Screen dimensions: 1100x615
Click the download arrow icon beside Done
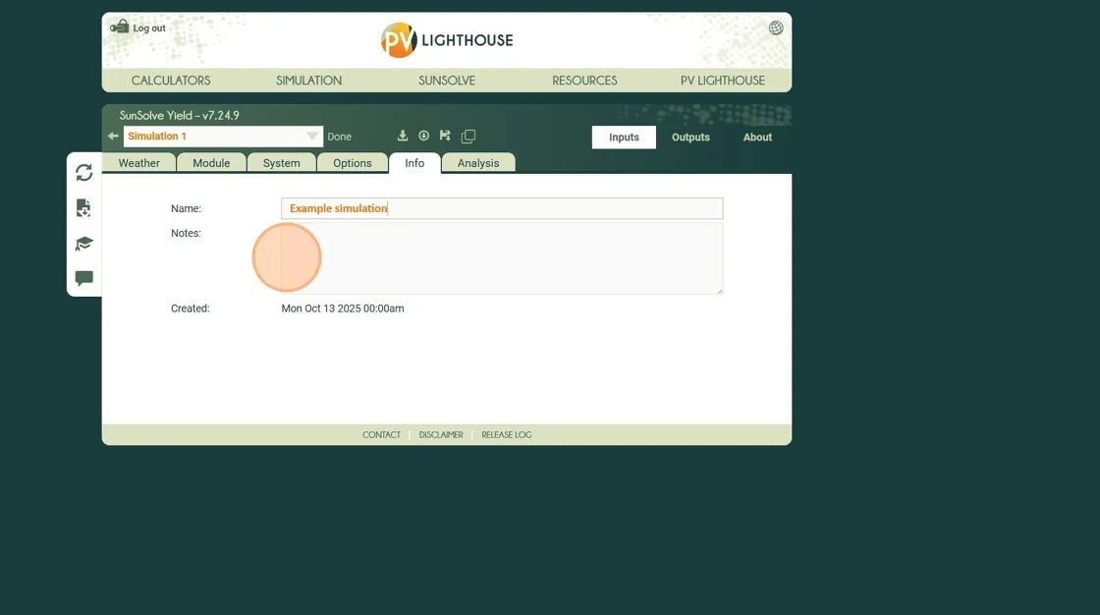pyautogui.click(x=403, y=137)
